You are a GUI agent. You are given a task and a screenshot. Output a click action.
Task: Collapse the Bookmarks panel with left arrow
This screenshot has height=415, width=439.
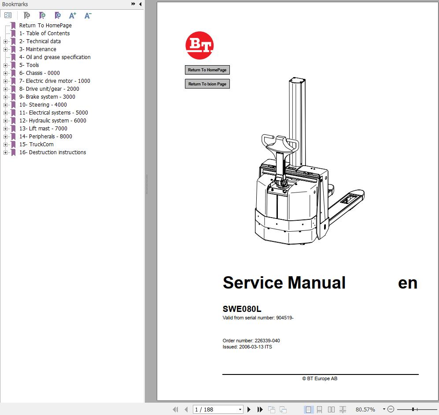140,4
